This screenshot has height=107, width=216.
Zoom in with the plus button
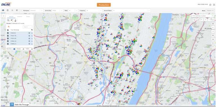click(206, 20)
